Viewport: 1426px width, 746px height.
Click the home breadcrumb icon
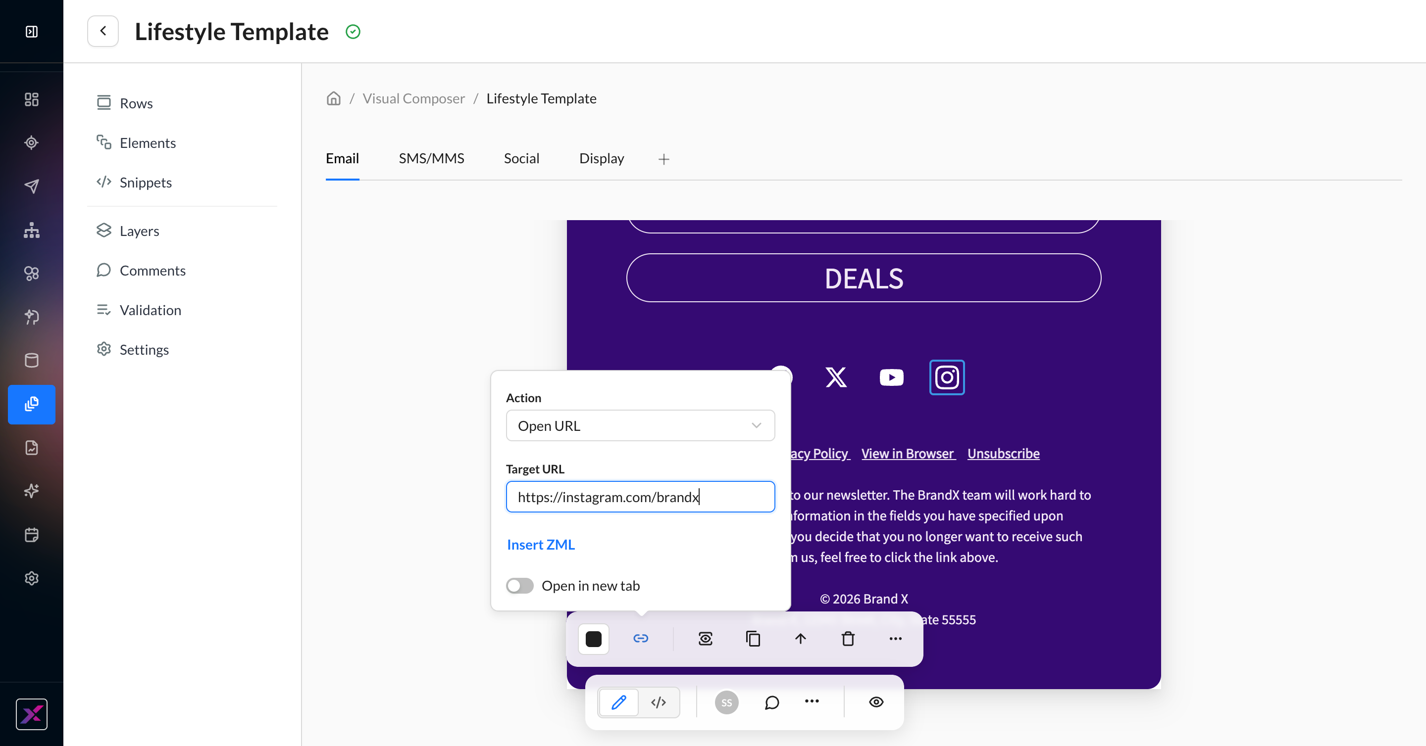click(333, 98)
